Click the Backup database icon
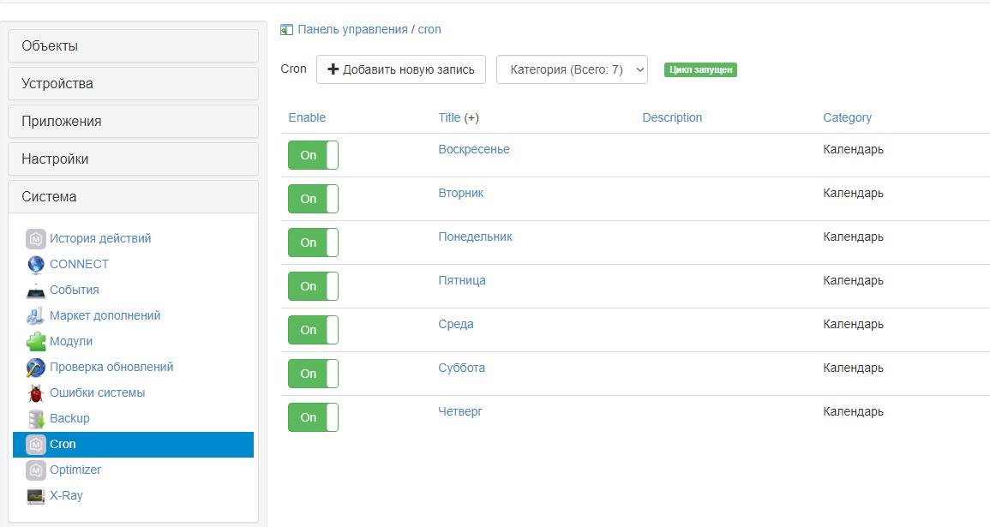 coord(35,419)
